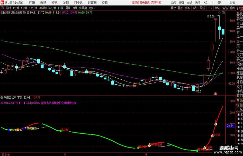Screen dimensions: 243x156
Task: Switch to the 分时 chart tab
Action: tap(8, 8)
